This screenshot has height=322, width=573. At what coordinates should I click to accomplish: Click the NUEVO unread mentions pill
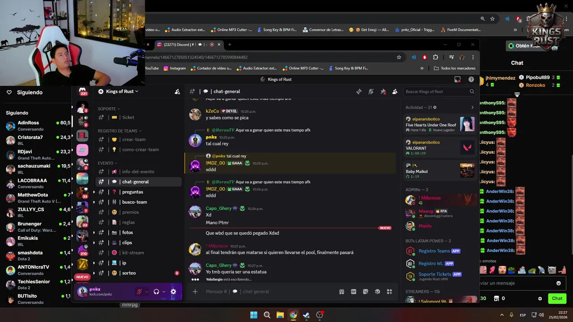click(x=82, y=277)
